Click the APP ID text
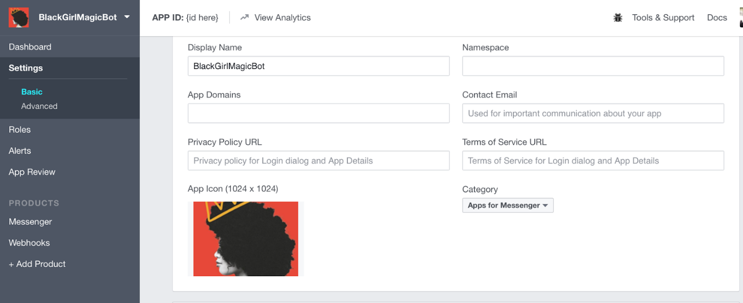The image size is (743, 303). pos(185,18)
